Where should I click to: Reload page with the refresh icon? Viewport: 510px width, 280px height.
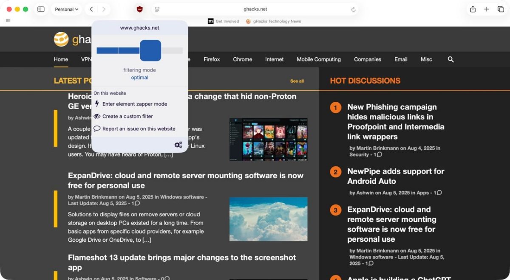point(353,9)
